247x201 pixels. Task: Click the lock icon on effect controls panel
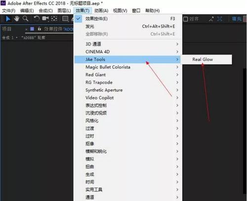tap(39, 29)
